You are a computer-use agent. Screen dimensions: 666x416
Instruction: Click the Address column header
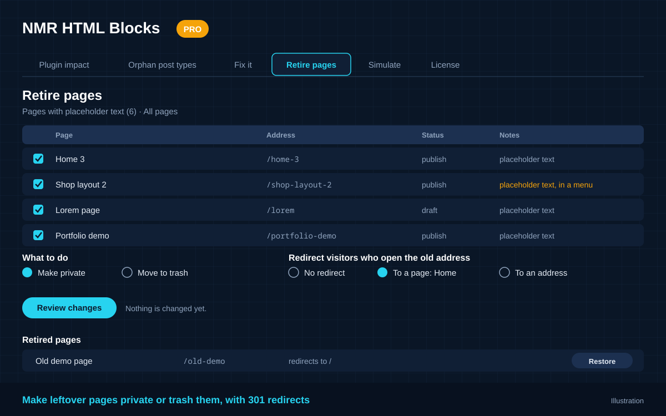coord(281,135)
